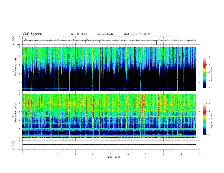
Task: Click the ch.1 color bar label 'log(PSD)(V²/Hz)'
Action: point(212,73)
